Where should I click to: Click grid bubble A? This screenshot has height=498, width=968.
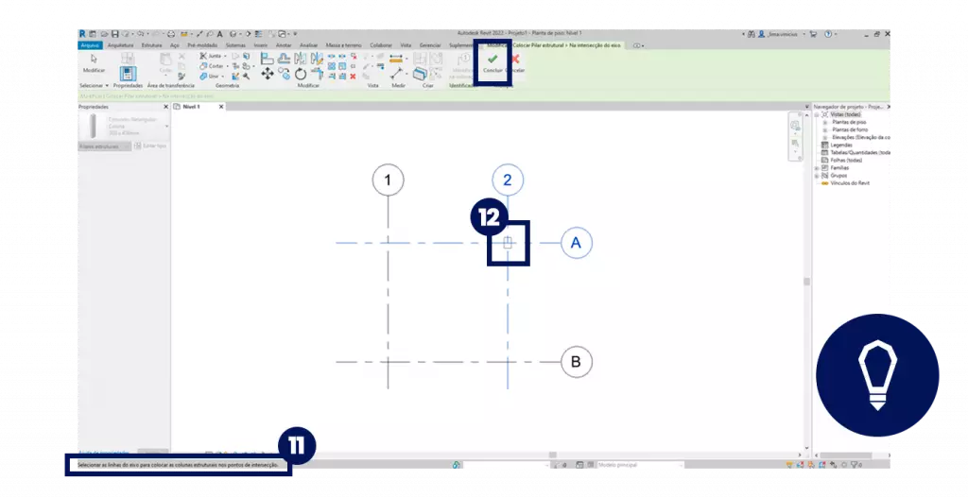tap(576, 243)
